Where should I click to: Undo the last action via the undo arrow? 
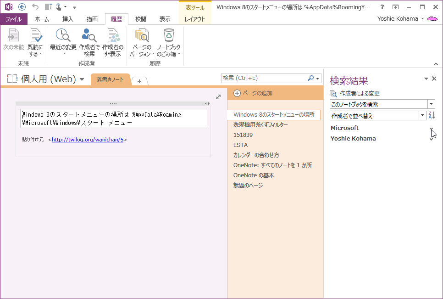[35, 7]
